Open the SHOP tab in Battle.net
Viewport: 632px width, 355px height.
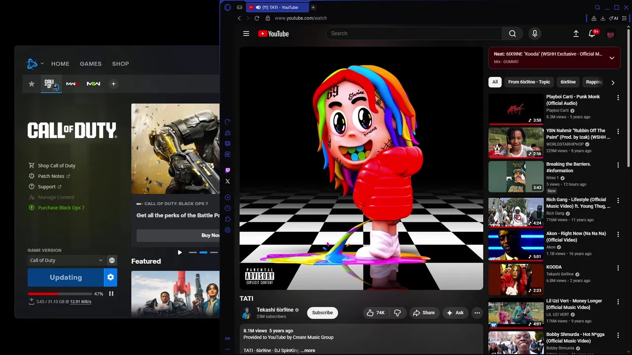(120, 64)
